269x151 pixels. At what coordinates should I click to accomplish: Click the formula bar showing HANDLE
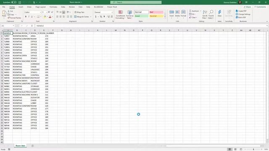coord(151,26)
